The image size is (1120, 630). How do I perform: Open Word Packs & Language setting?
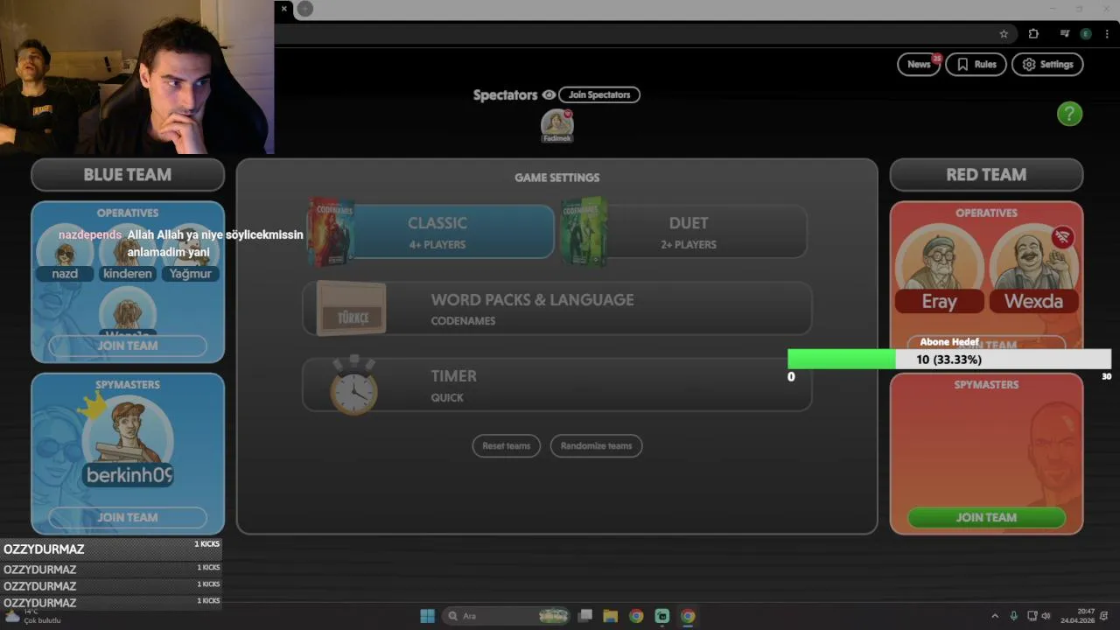[557, 309]
